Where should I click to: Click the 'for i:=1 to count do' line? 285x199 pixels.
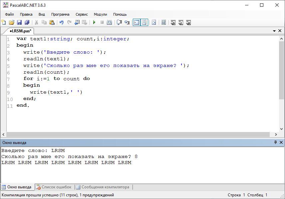pos(57,79)
